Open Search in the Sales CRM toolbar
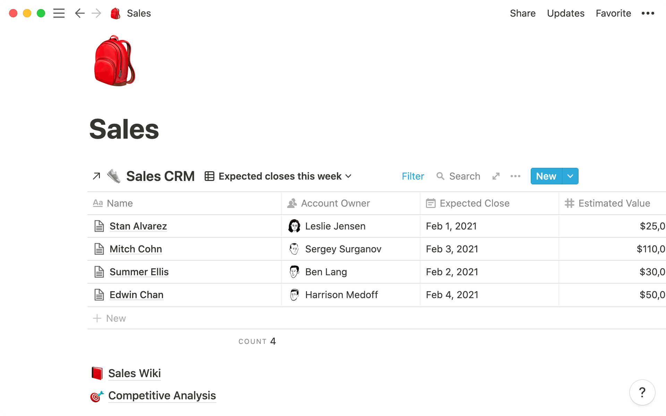 [x=458, y=176]
